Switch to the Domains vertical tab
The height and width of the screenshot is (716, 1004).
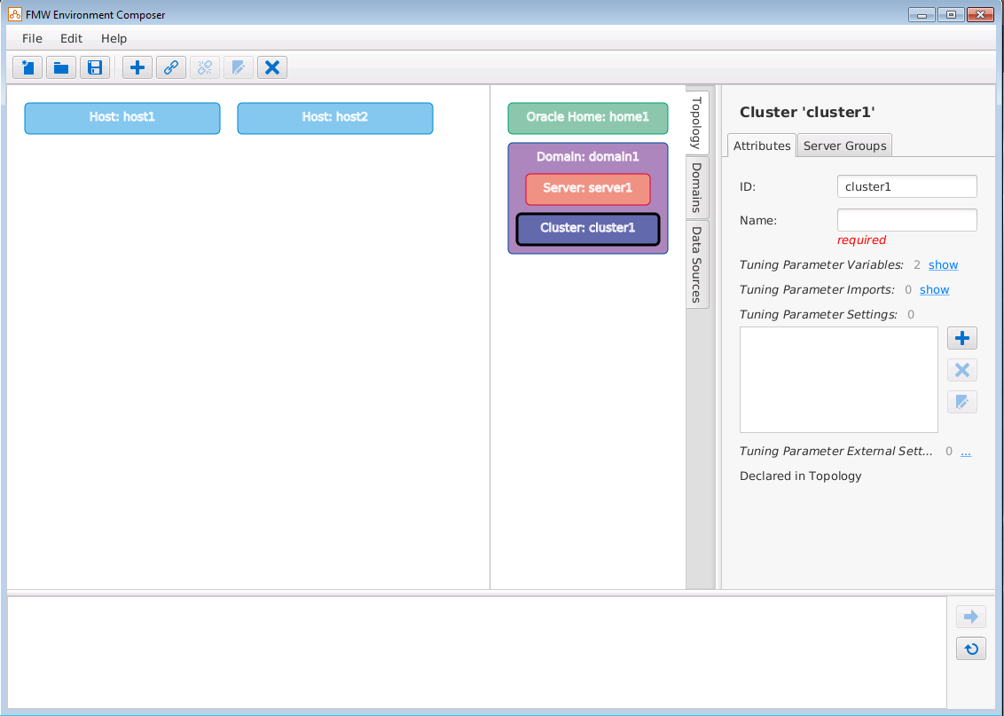pyautogui.click(x=697, y=187)
